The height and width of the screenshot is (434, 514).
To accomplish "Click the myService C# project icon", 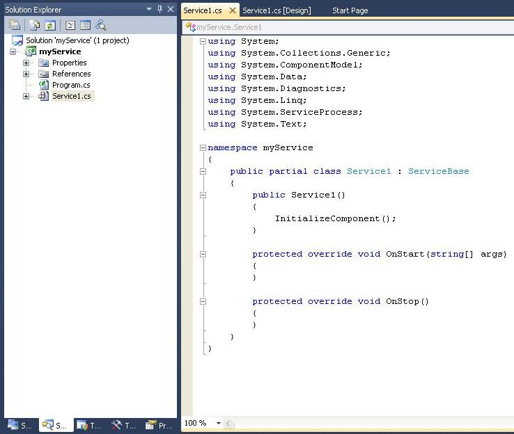I will 31,51.
